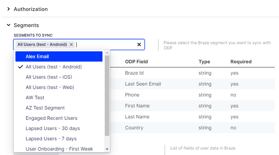Click the Required column header
The image size is (279, 155).
(x=241, y=62)
